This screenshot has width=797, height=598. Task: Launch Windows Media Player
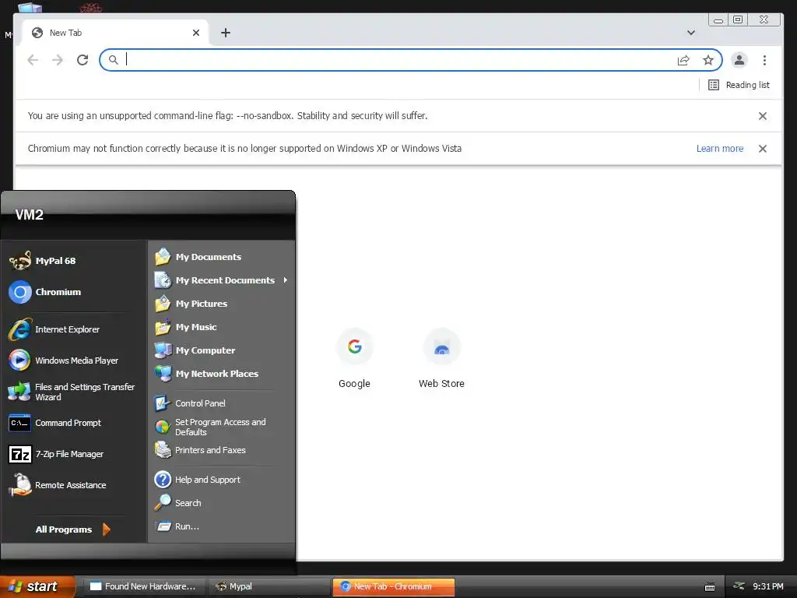click(64, 361)
